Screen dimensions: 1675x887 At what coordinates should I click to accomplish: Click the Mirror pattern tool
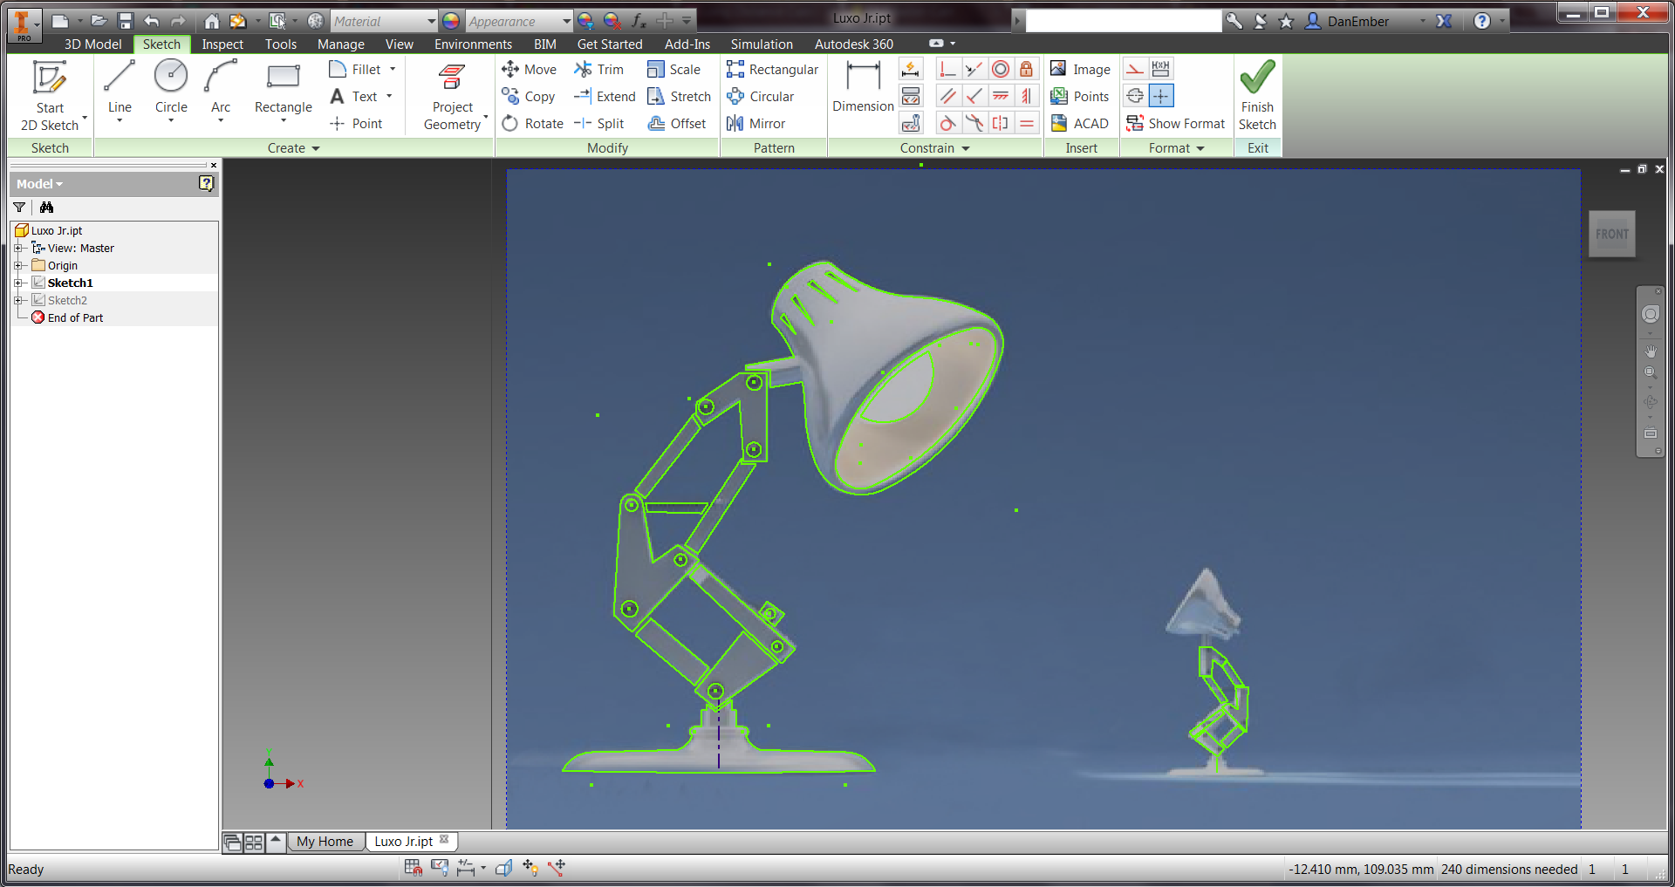(x=756, y=123)
